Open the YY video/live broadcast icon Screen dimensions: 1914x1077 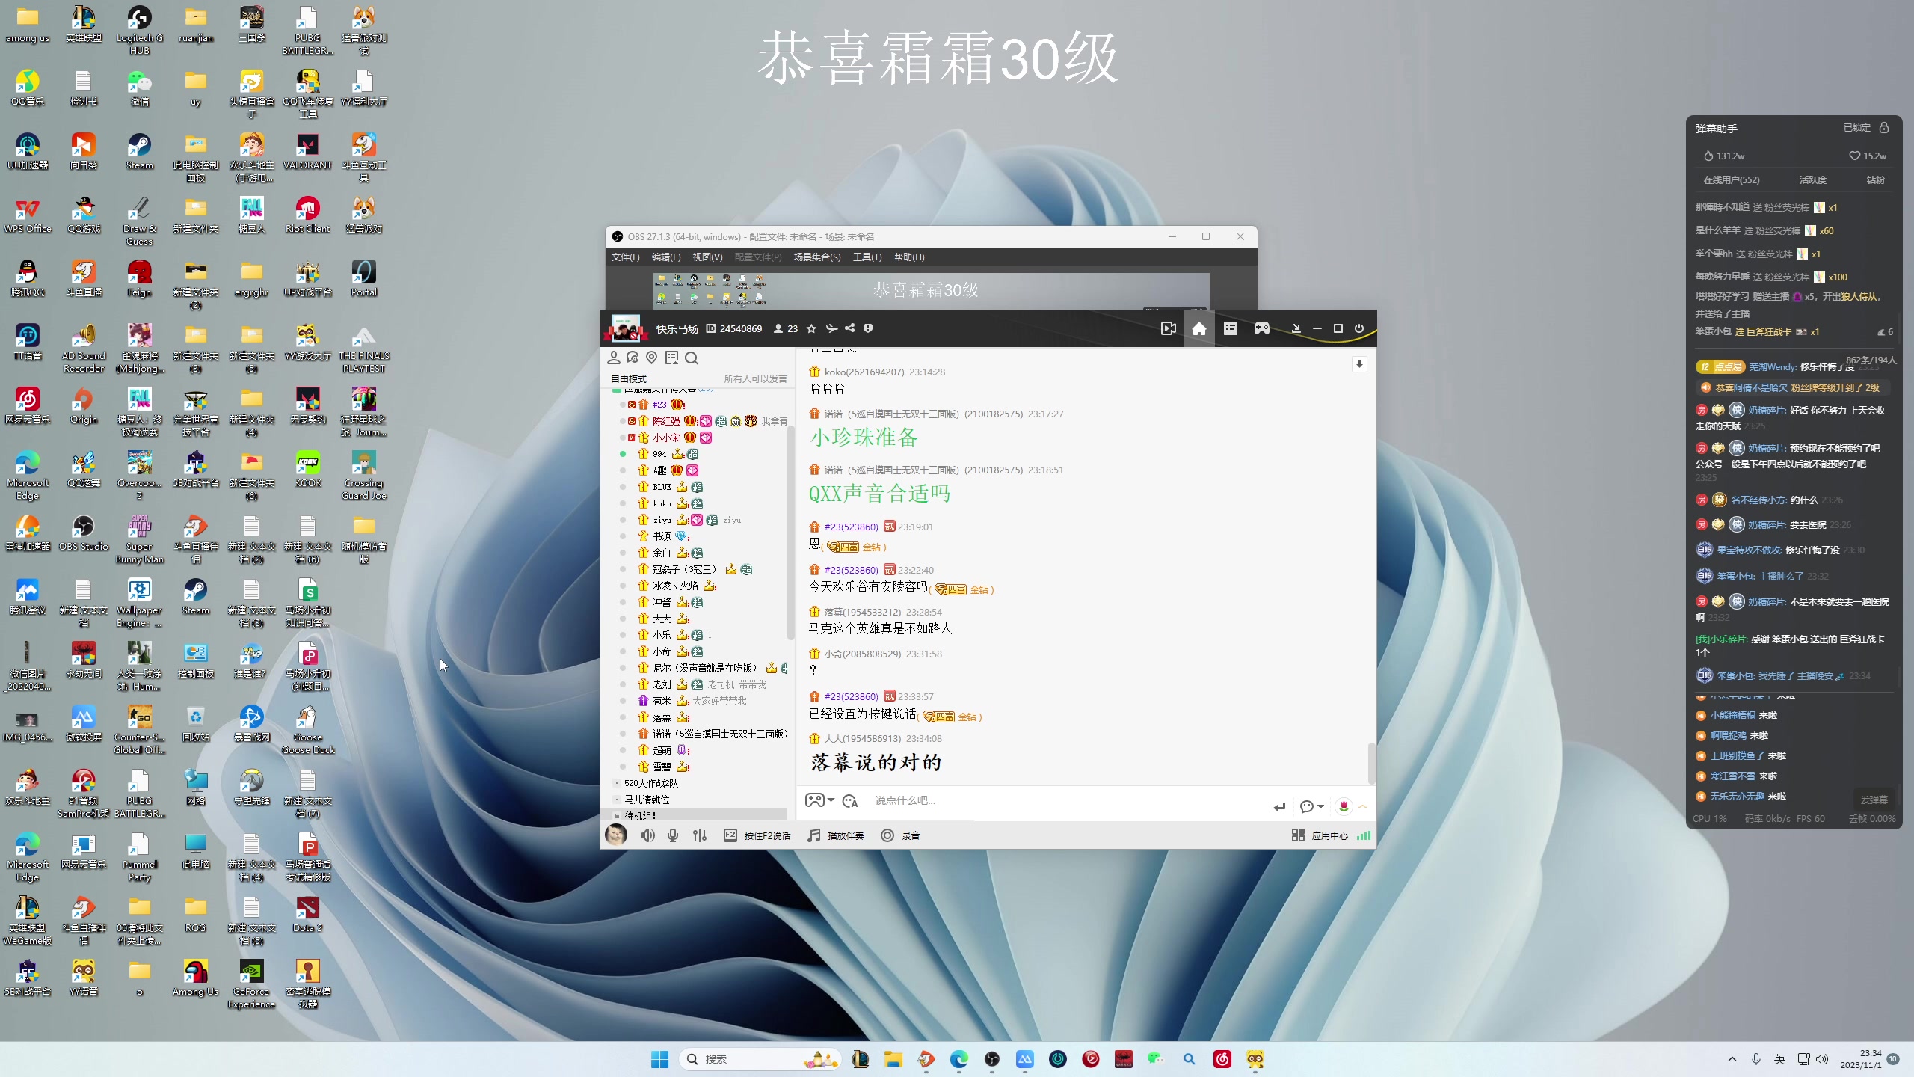click(x=1168, y=328)
